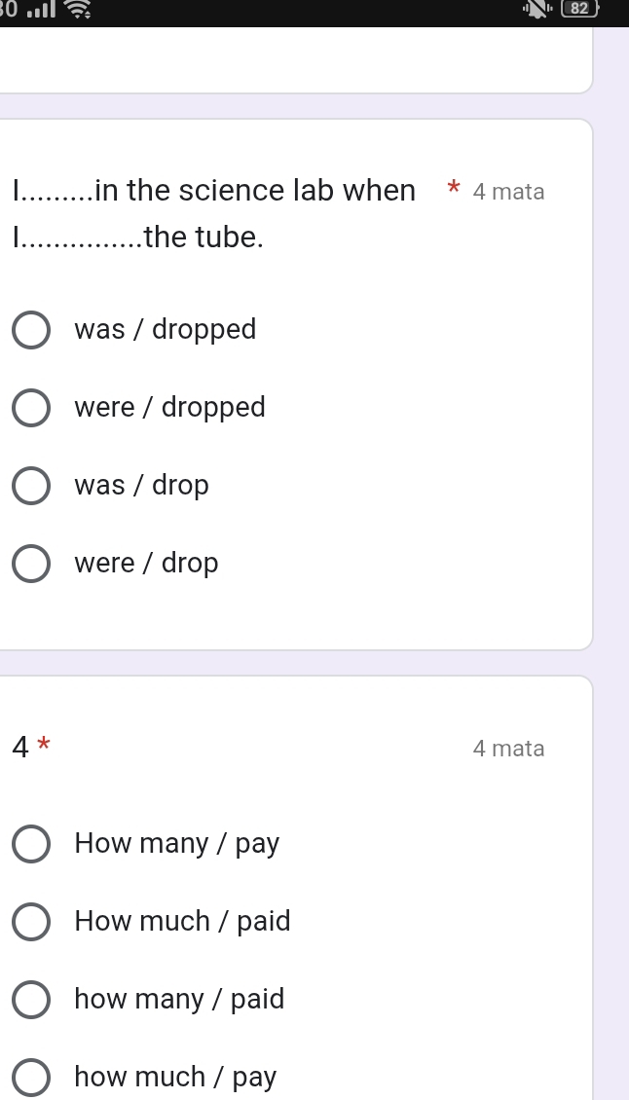Image resolution: width=629 pixels, height=1100 pixels.
Task: Tap the question title number '4'
Action: coord(20,749)
